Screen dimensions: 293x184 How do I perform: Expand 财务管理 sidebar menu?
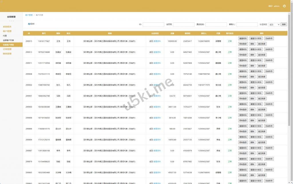[x=7, y=54]
